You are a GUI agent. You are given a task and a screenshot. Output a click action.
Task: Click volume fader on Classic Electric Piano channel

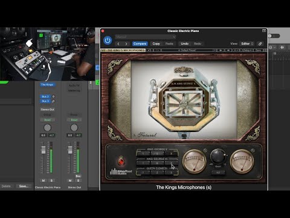43,150
